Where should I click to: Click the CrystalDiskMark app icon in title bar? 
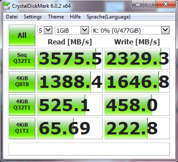coord(6,6)
